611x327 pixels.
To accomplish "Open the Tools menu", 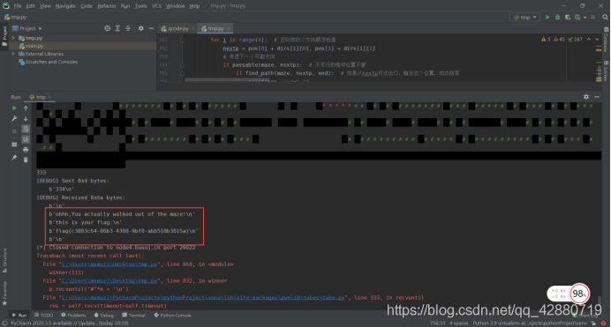I will point(140,6).
